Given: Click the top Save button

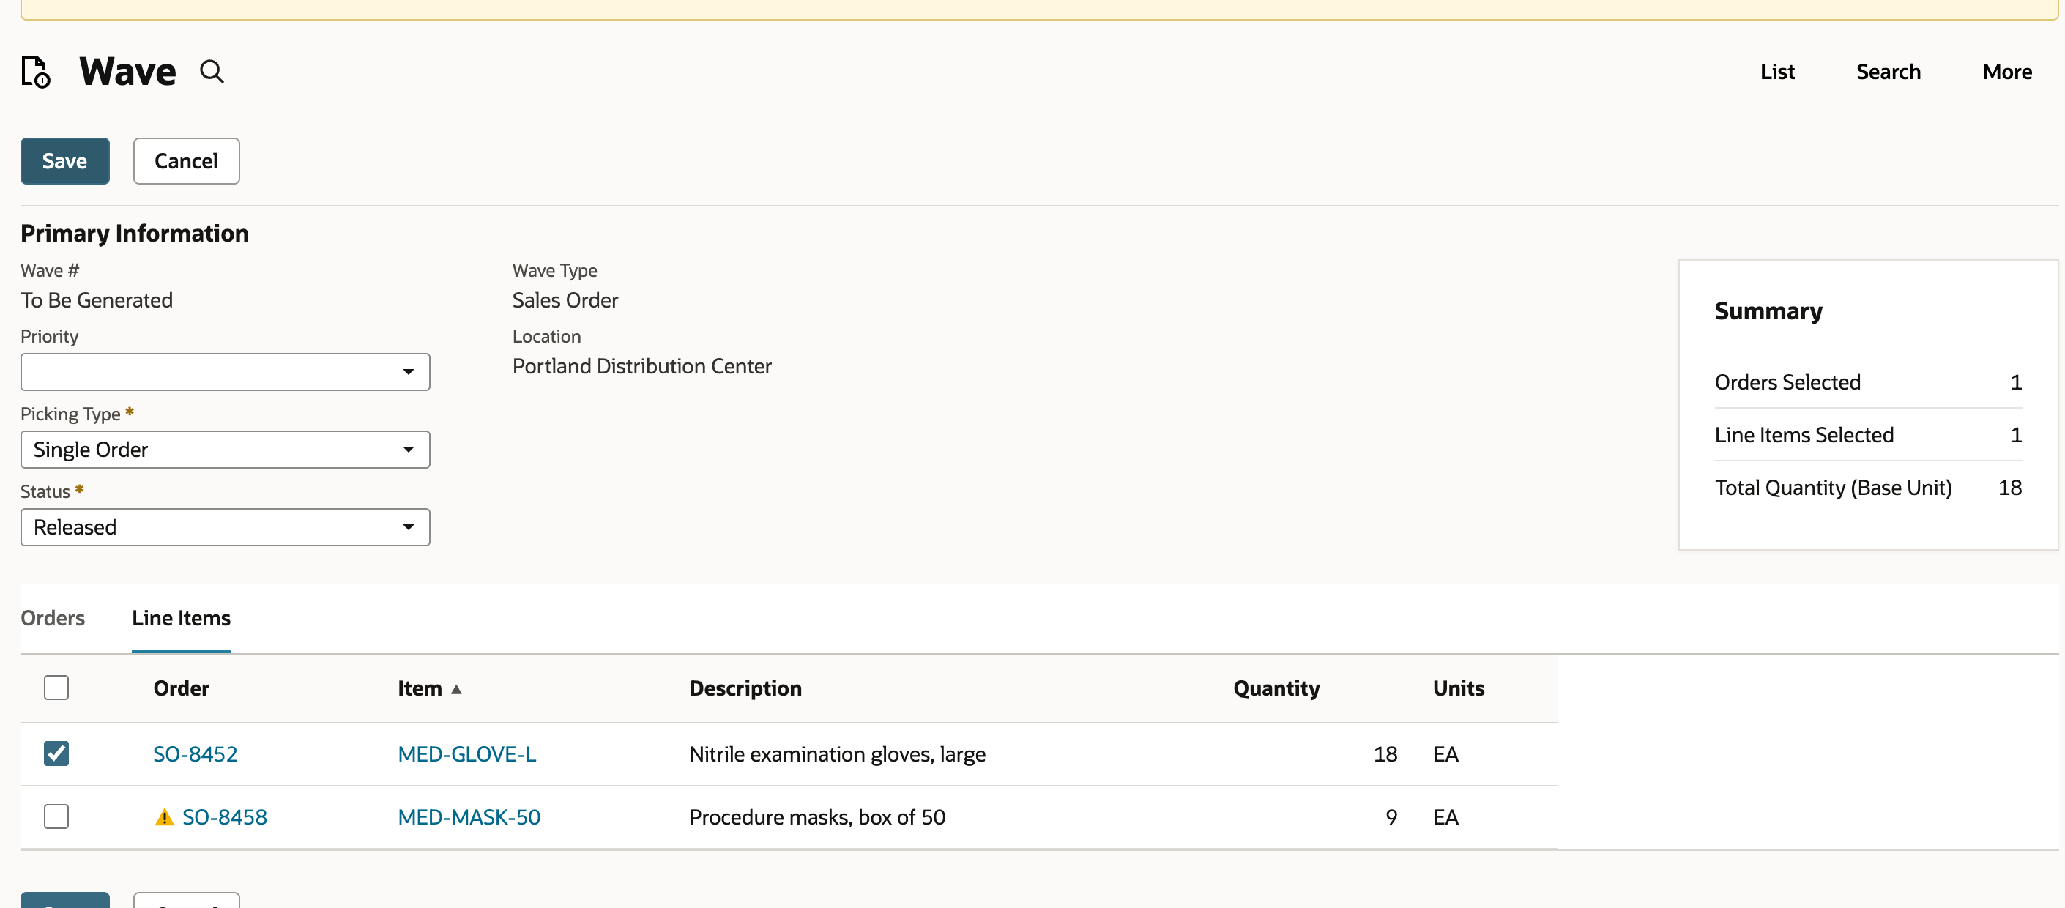Looking at the screenshot, I should point(65,161).
